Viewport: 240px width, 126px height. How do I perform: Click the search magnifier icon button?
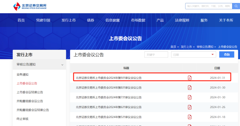pos(236,6)
